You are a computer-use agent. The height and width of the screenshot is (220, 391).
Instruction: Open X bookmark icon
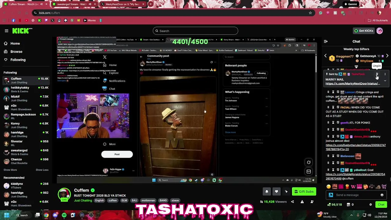coord(53,20)
